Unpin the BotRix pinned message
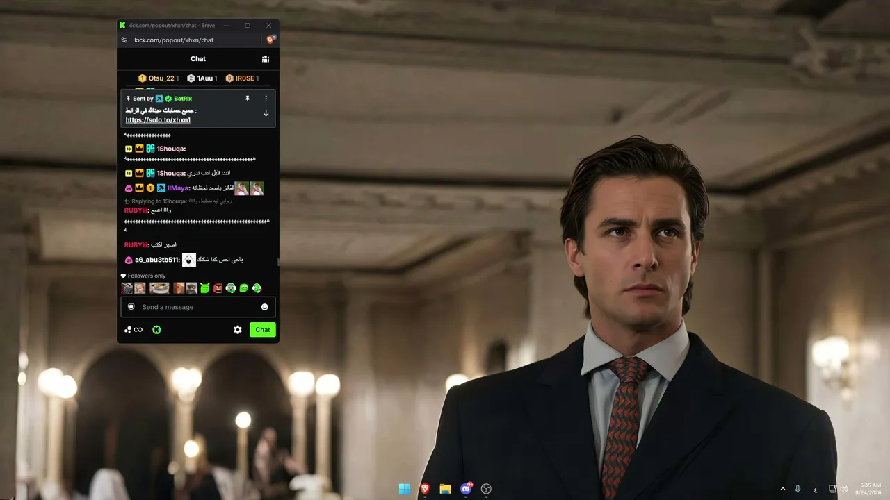 point(247,99)
